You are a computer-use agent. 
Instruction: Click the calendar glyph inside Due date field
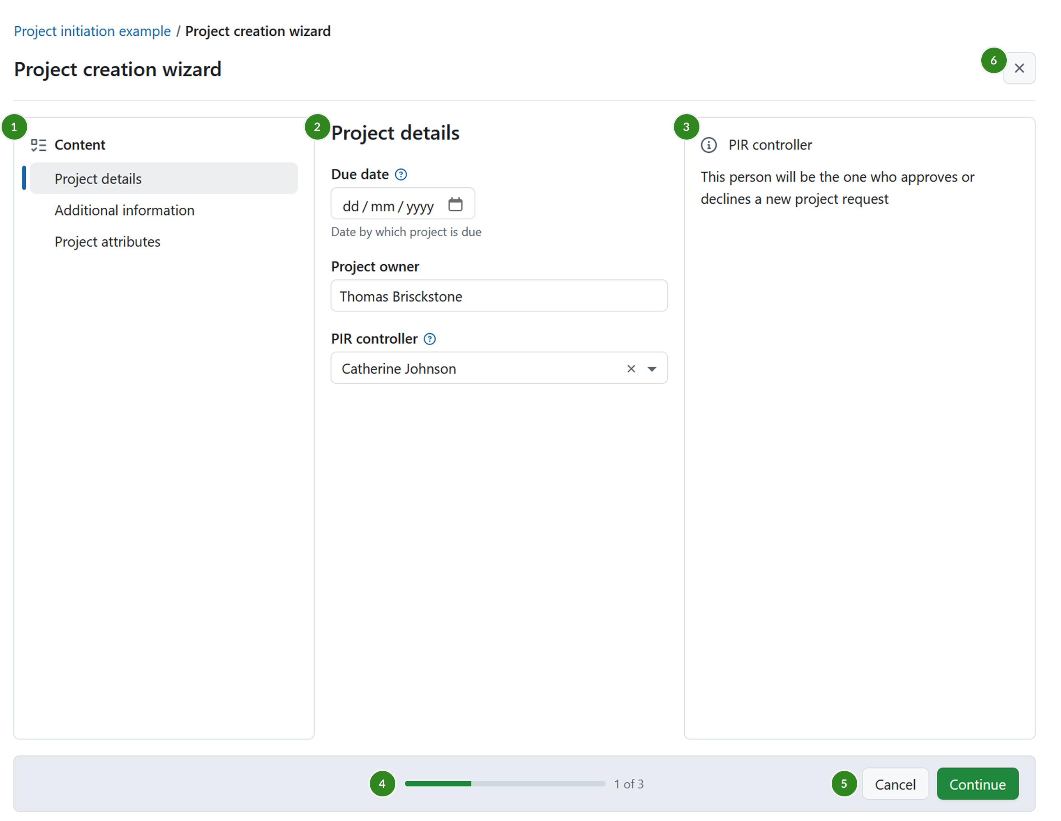click(x=456, y=205)
